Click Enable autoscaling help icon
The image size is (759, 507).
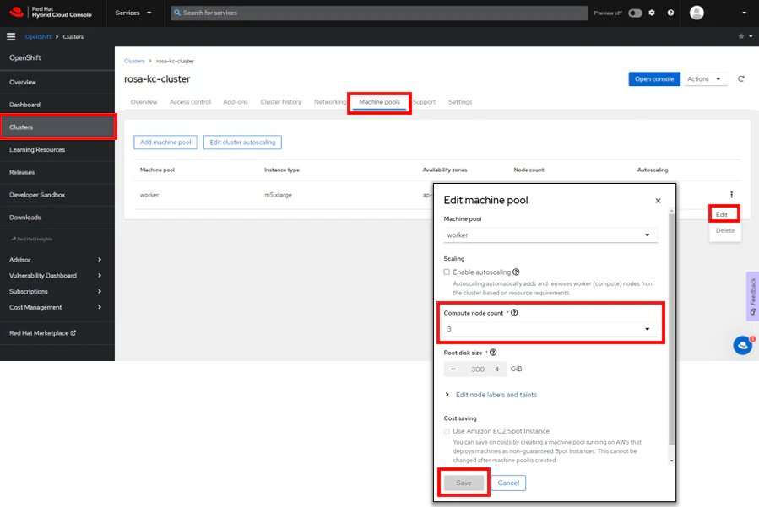(x=516, y=272)
